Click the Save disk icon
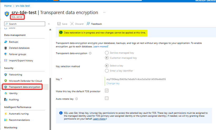The height and width of the screenshot is (130, 216). (x=59, y=24)
